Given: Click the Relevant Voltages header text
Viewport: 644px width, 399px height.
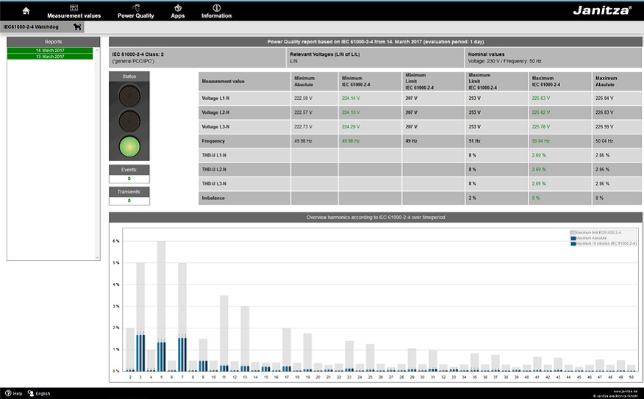Looking at the screenshot, I should [x=325, y=54].
